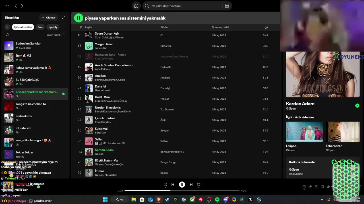Click the music video icon under Sallan

[100, 143]
